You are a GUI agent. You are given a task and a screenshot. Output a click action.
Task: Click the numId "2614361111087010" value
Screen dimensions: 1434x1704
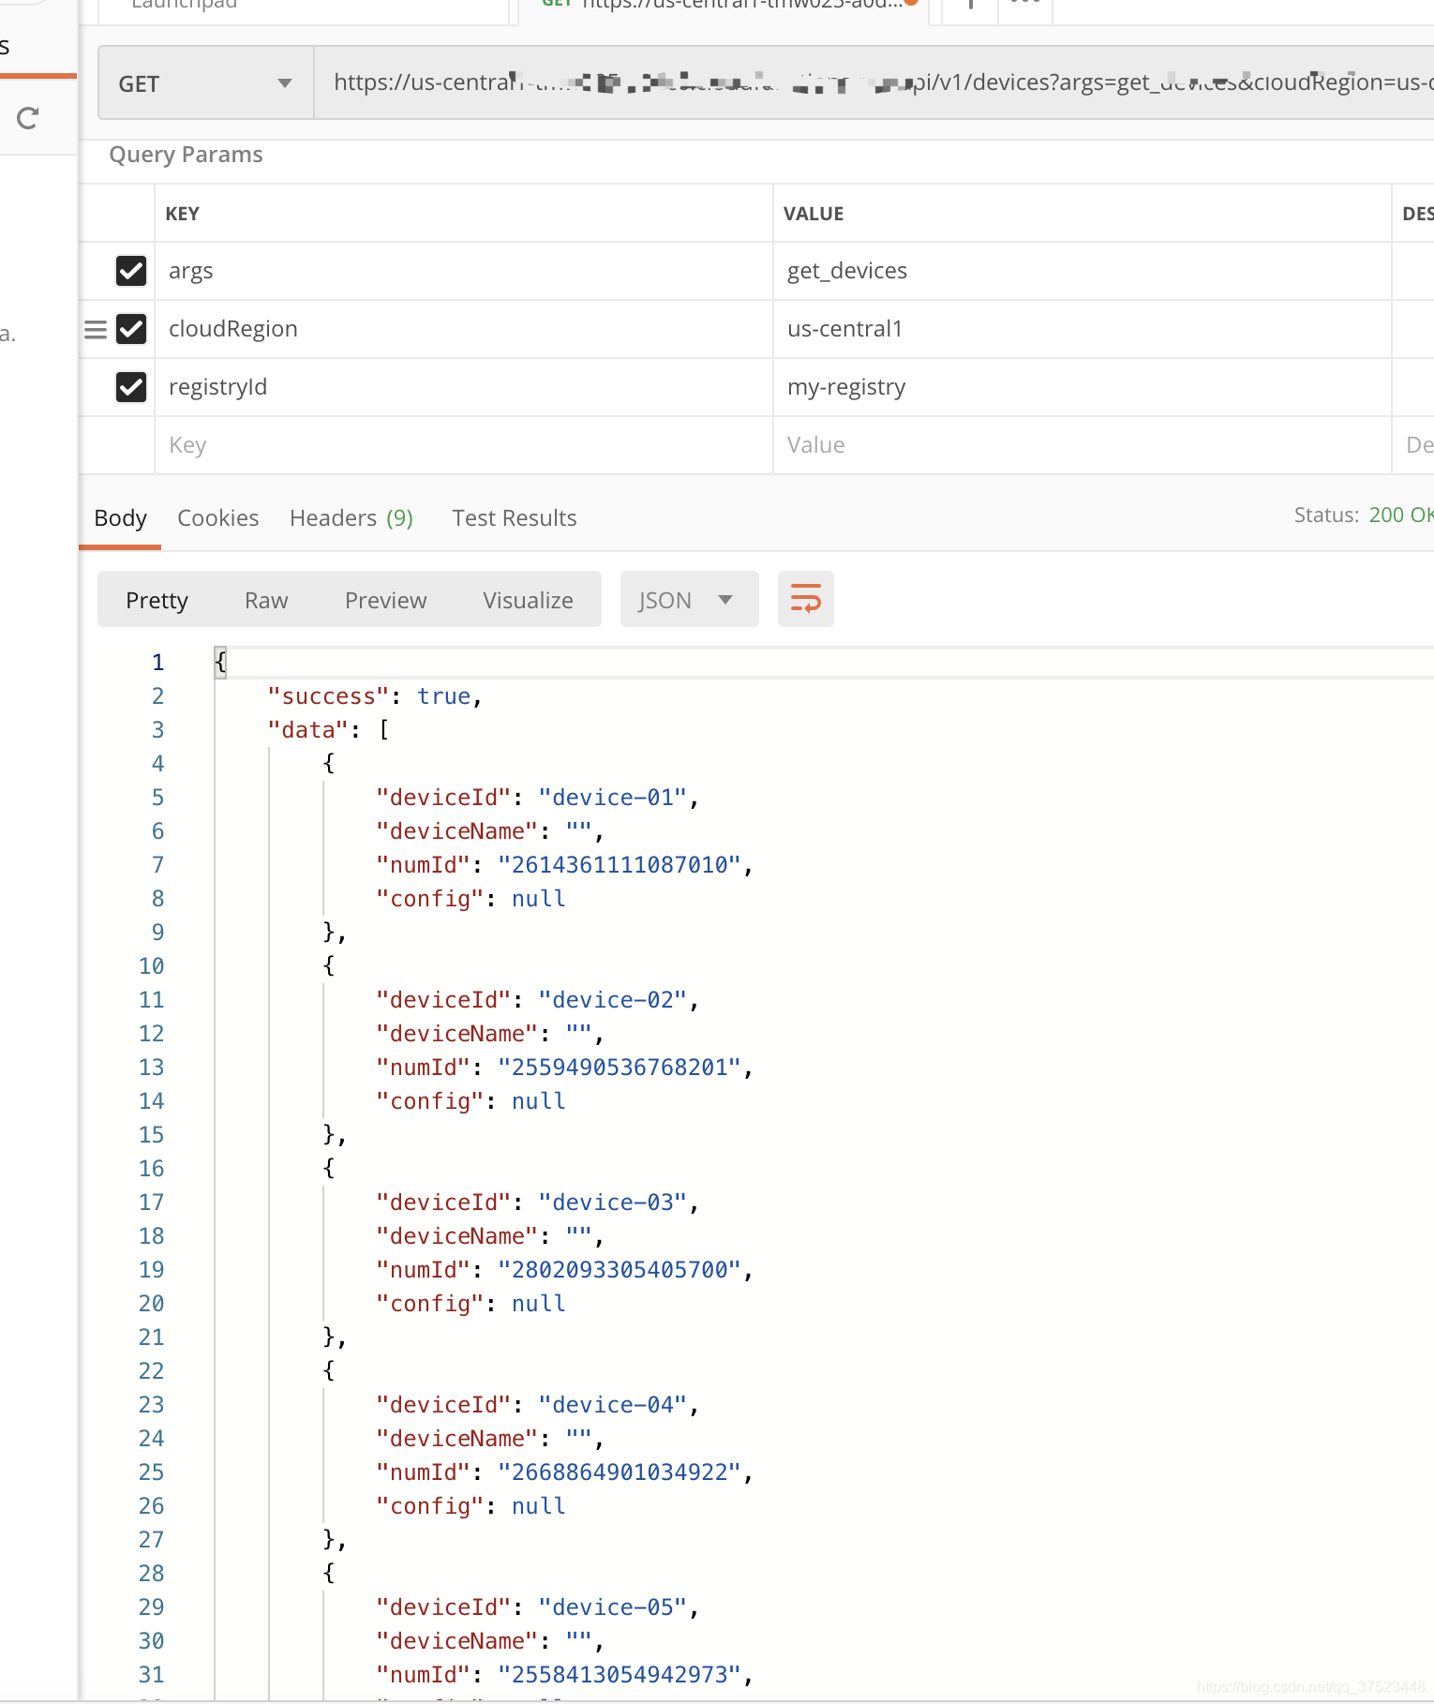[x=620, y=865]
